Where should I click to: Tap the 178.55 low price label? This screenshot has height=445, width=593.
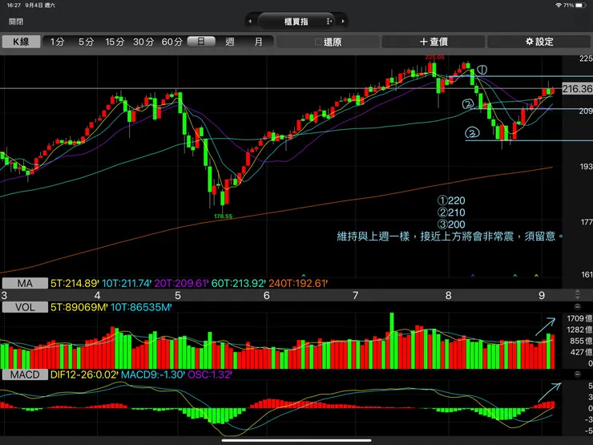[223, 216]
